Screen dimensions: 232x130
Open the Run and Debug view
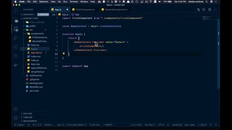point(16,38)
